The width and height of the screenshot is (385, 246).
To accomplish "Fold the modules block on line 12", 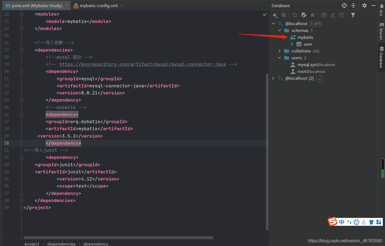I will 21,14.
